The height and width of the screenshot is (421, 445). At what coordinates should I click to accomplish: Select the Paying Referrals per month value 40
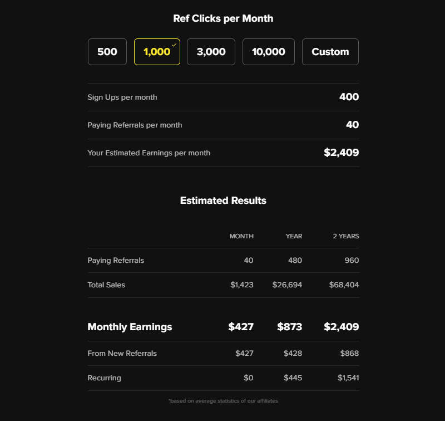point(352,125)
